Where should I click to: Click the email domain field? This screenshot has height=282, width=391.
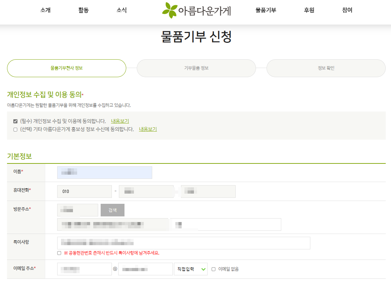click(x=146, y=269)
